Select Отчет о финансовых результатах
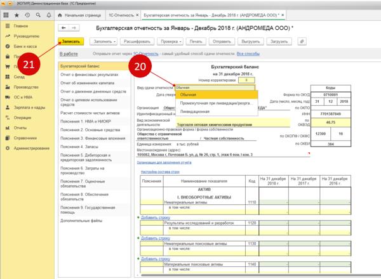Image resolution: width=381 pixels, height=279 pixels. tap(90, 74)
